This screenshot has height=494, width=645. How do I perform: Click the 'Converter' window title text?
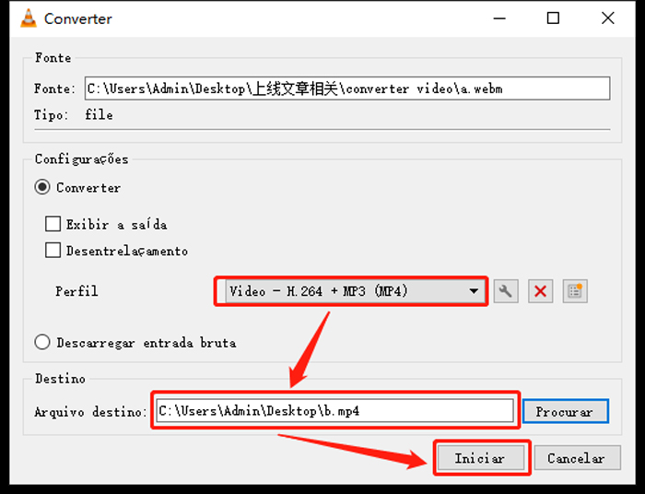pos(78,19)
